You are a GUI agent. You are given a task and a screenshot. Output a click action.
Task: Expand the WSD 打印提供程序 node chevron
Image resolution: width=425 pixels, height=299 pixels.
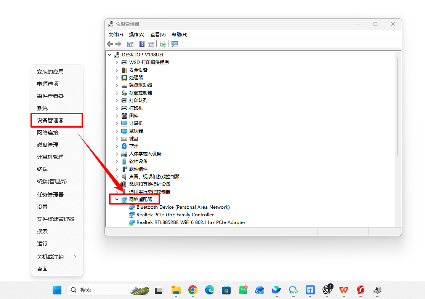coord(117,62)
